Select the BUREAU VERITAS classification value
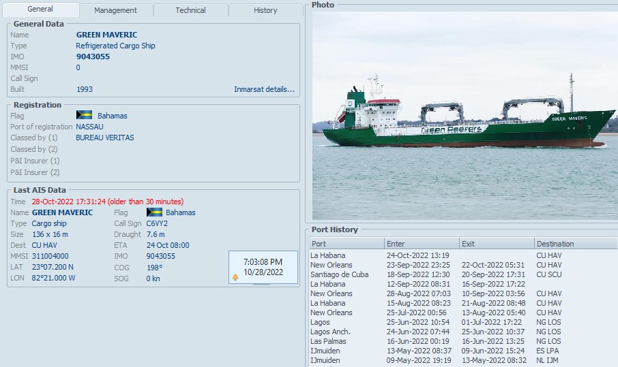The image size is (618, 367). 105,138
